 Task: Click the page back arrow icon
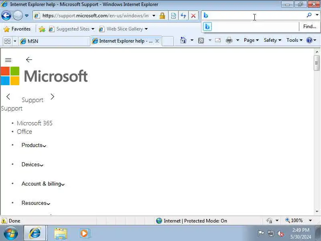[x=29, y=59]
